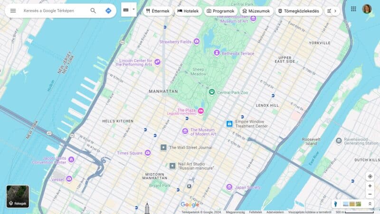The height and width of the screenshot is (214, 380).
Task: Click the Central Park Zoo marker
Action: click(212, 92)
